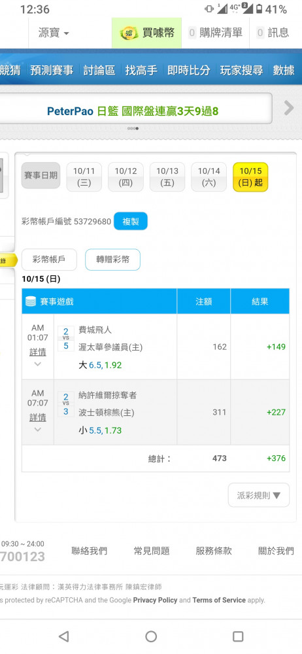This screenshot has width=302, height=654.
Task: Tap the recent apps square icon
Action: tap(238, 636)
